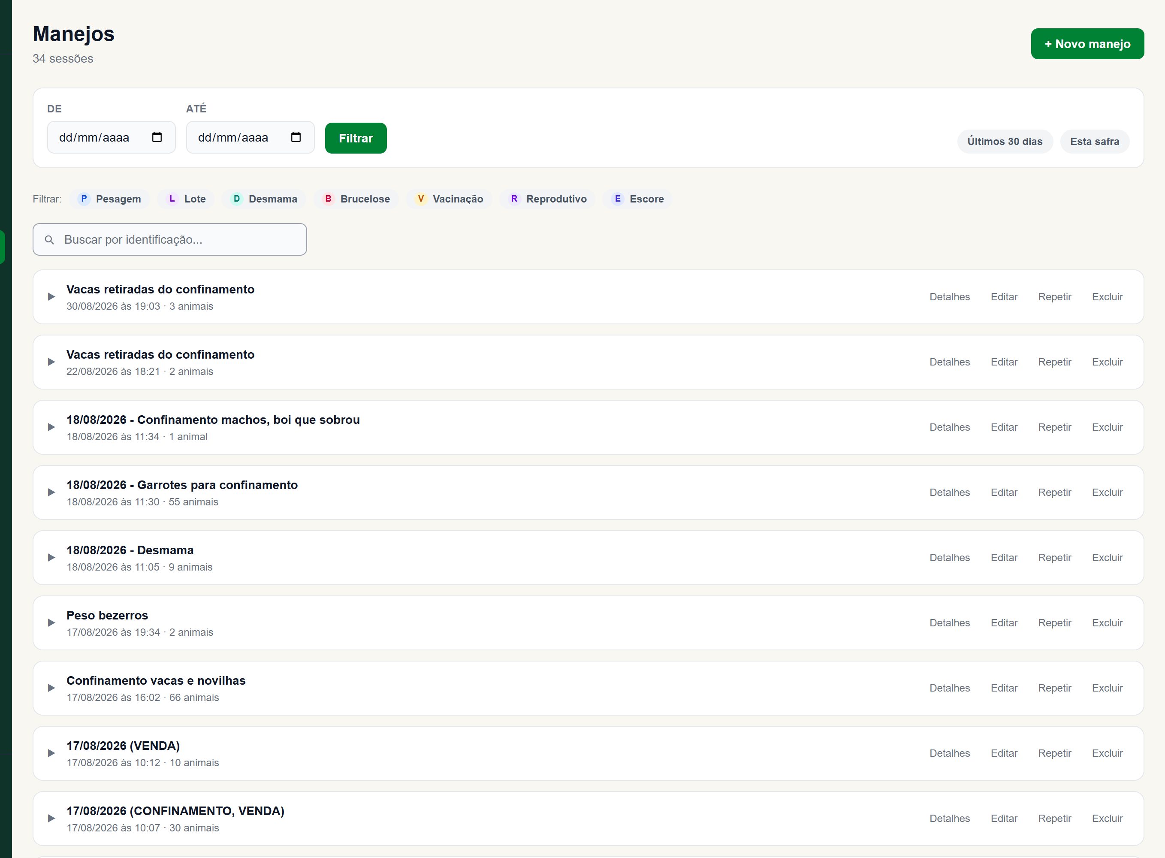The image size is (1165, 858).
Task: Expand Garrotes para confinamento row
Action: pyautogui.click(x=51, y=492)
